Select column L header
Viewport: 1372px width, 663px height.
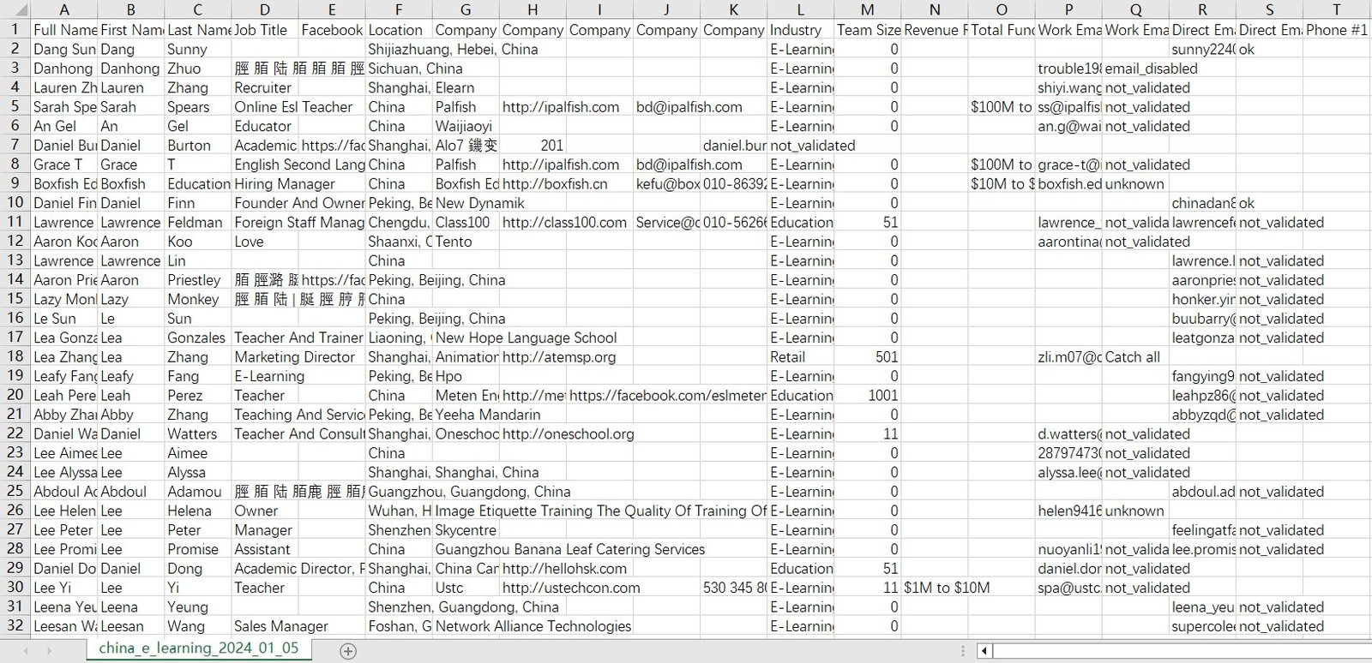[x=801, y=9]
